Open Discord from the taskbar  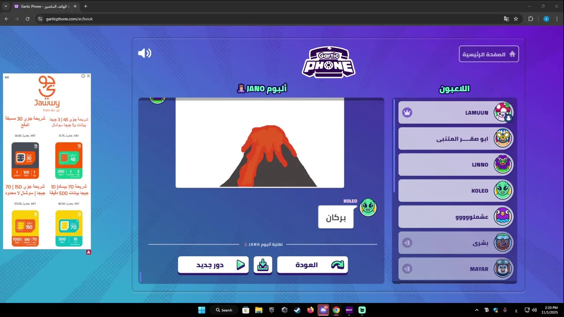[x=323, y=310]
